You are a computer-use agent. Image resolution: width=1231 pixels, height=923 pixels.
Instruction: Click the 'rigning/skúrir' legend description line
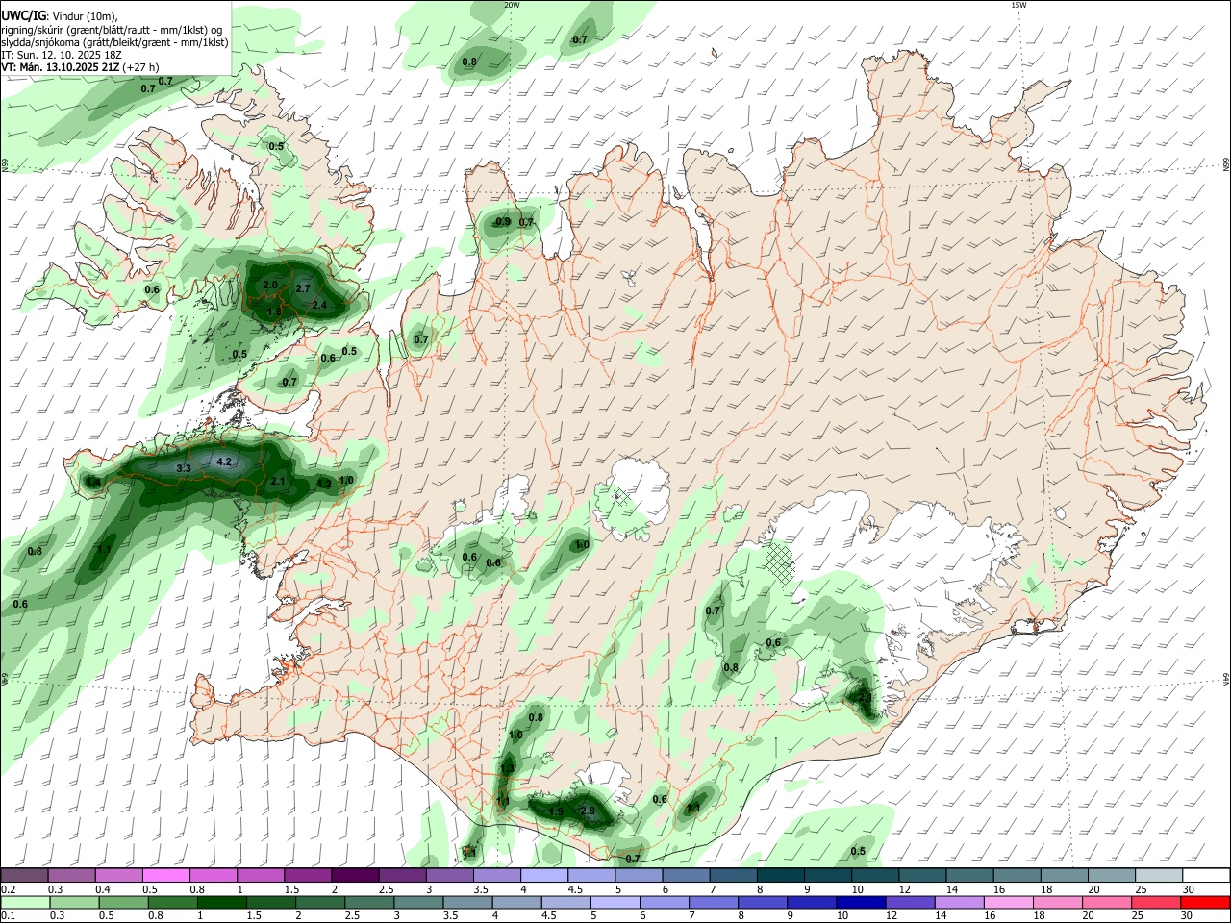(113, 30)
